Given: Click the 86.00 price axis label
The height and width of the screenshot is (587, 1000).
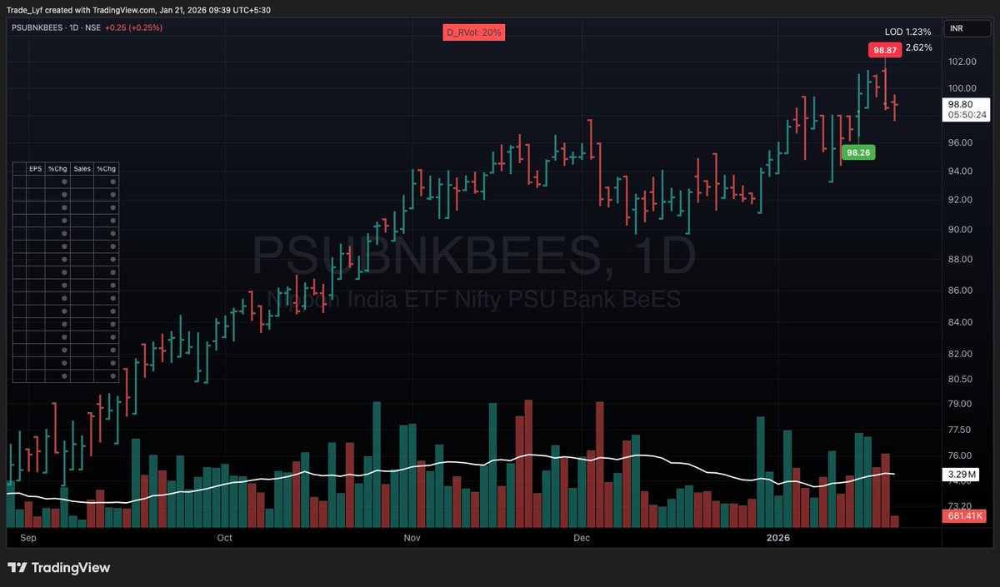Looking at the screenshot, I should click(961, 291).
